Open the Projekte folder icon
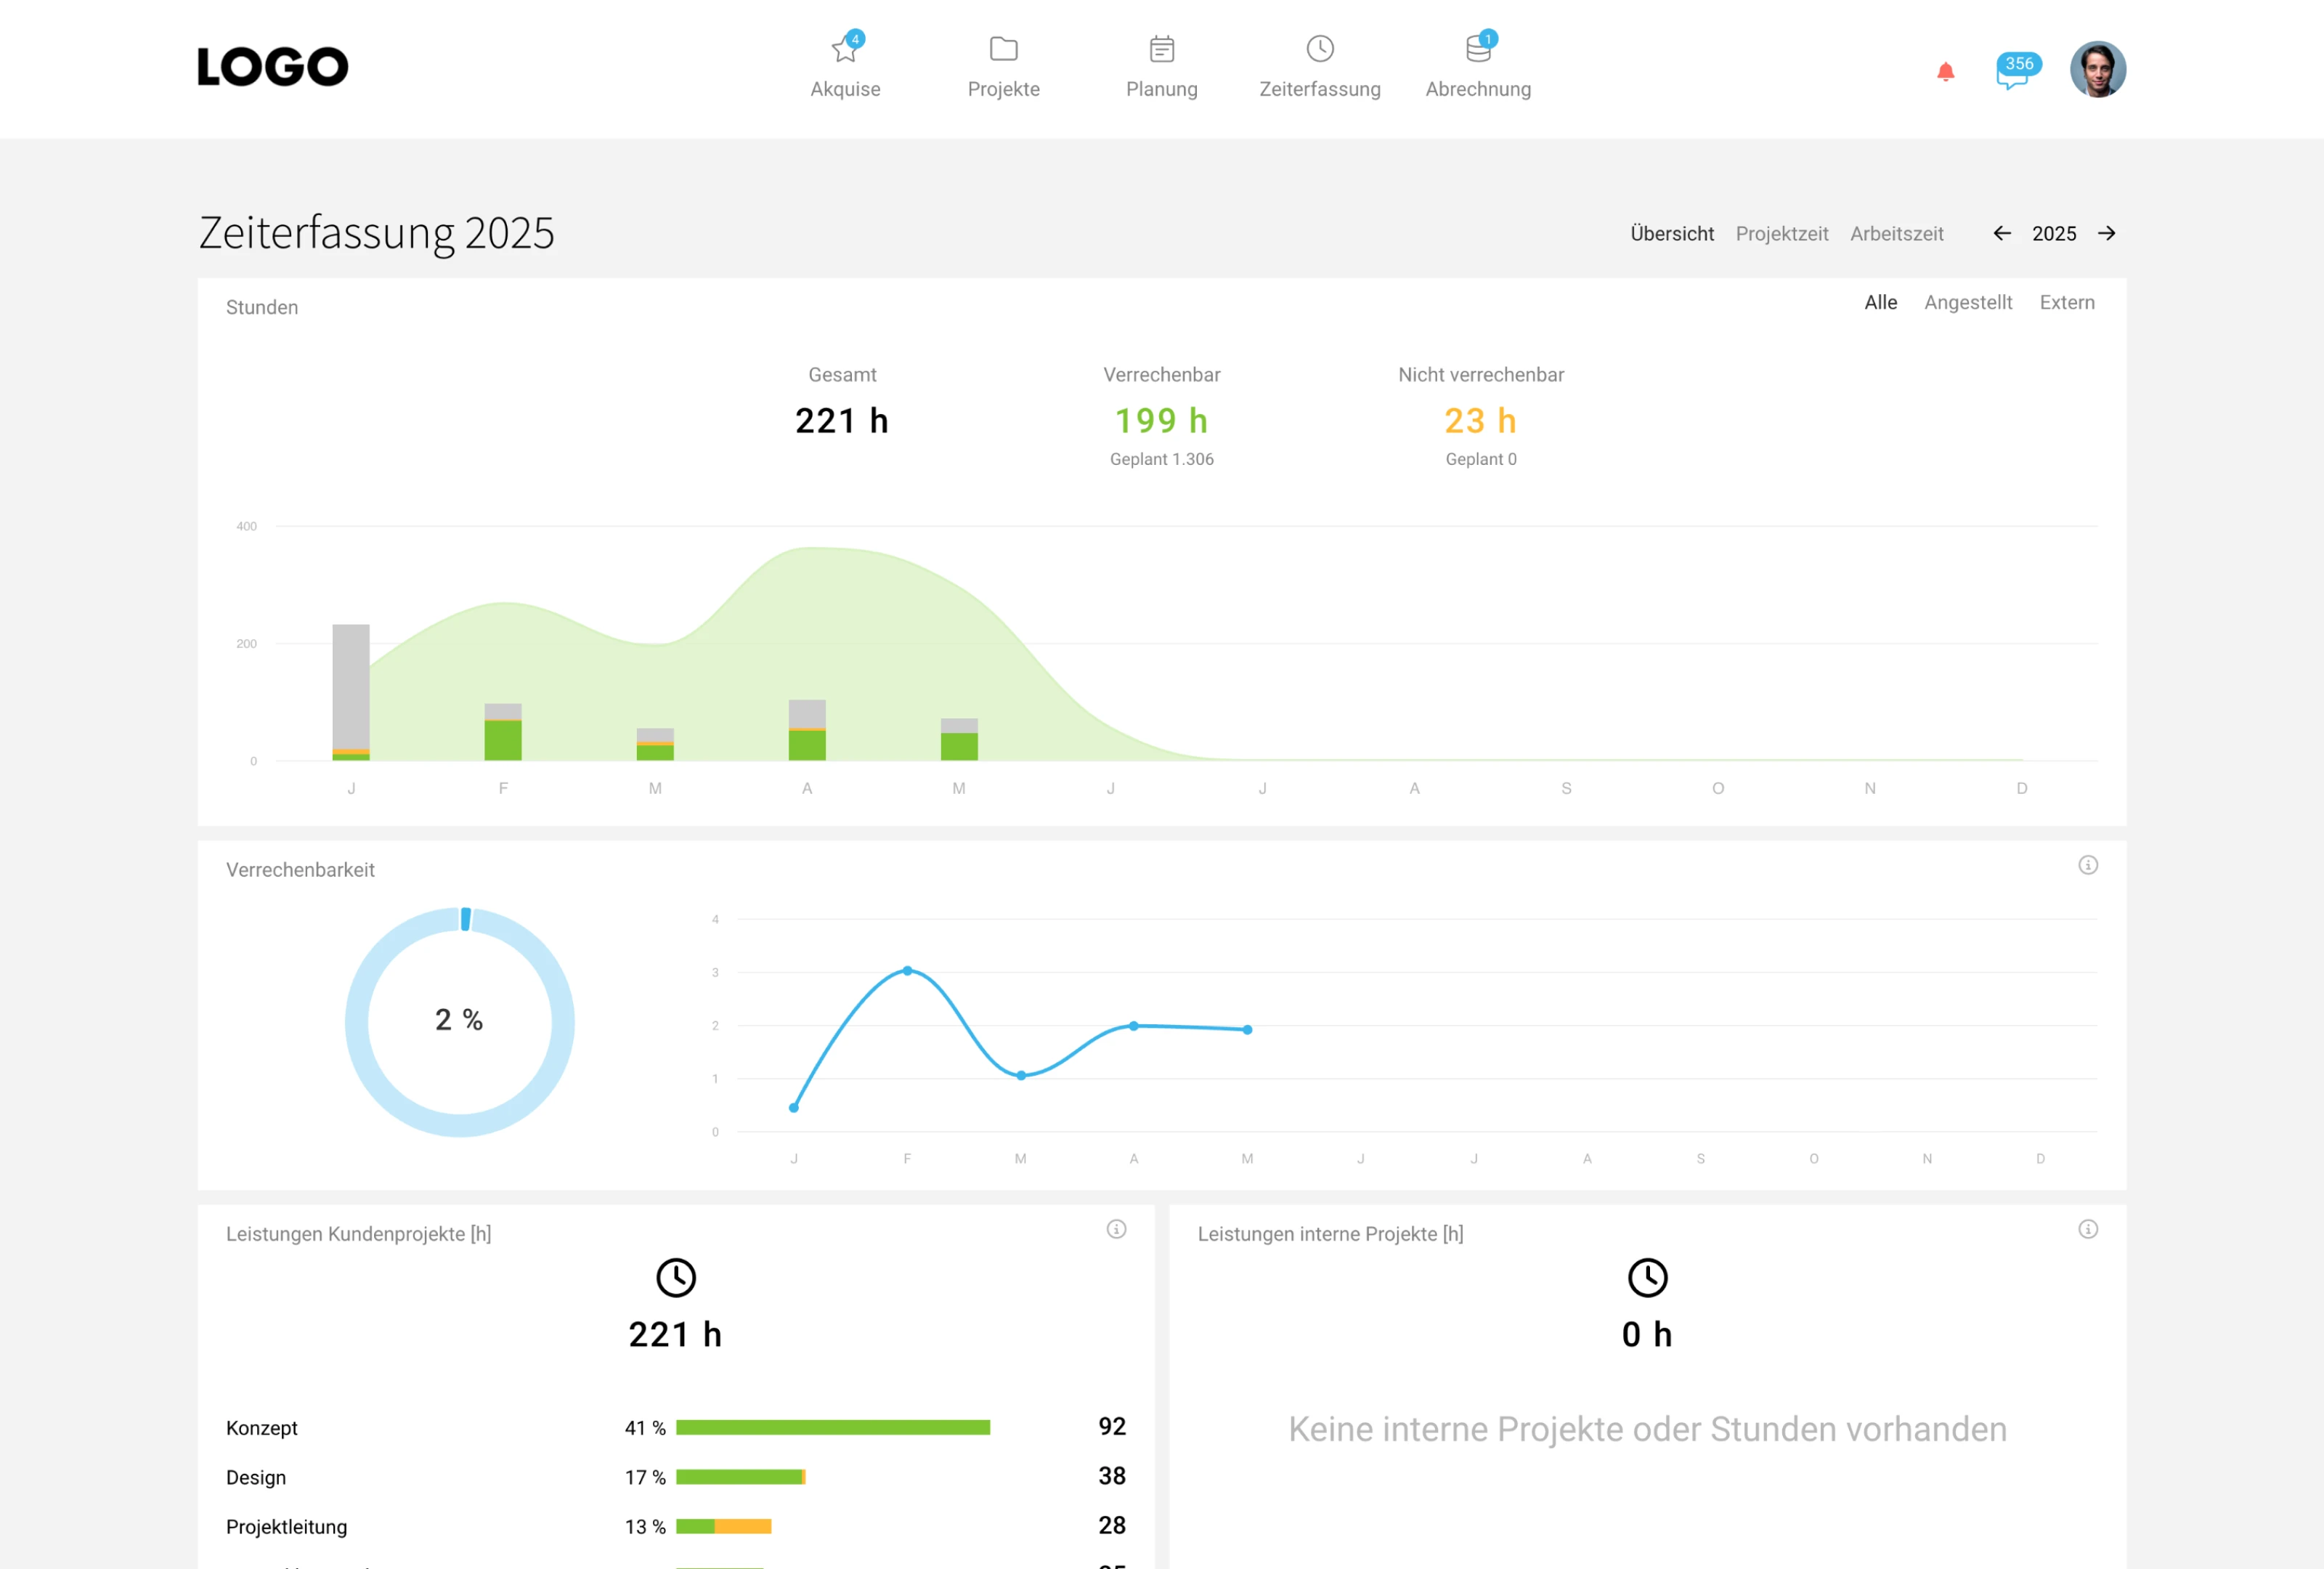 pos(1003,49)
